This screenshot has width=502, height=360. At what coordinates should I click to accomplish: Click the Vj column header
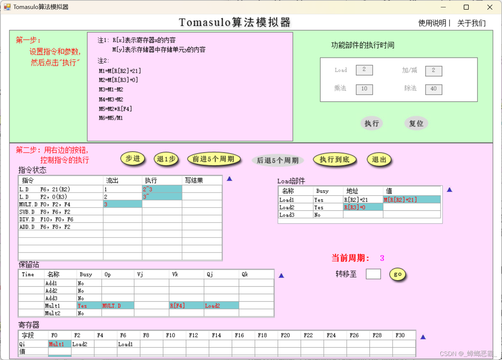pos(152,274)
